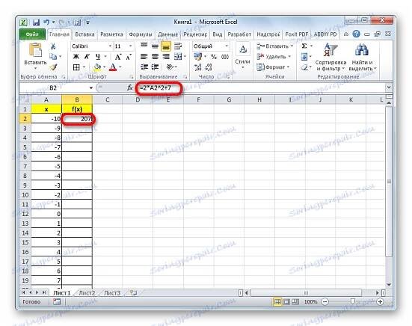Open the Name Box dropdown arrow
The width and height of the screenshot is (412, 326).
(91, 87)
